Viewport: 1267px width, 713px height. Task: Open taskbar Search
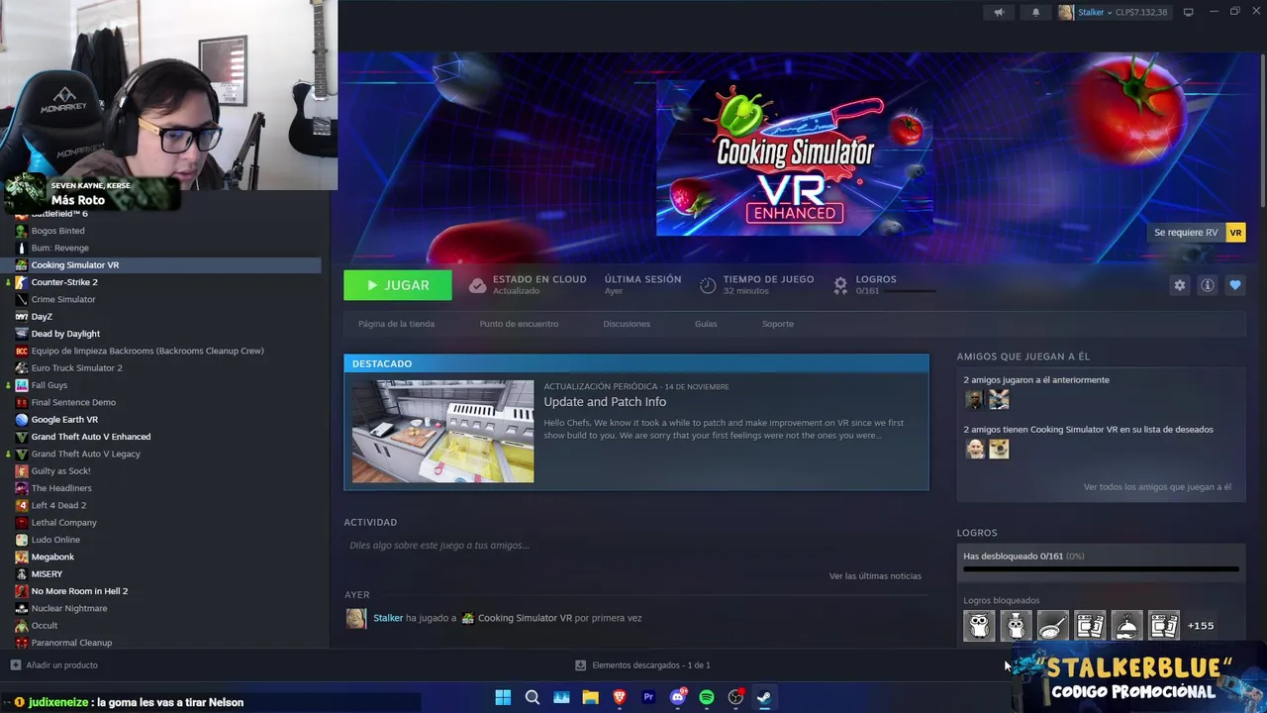click(x=533, y=697)
